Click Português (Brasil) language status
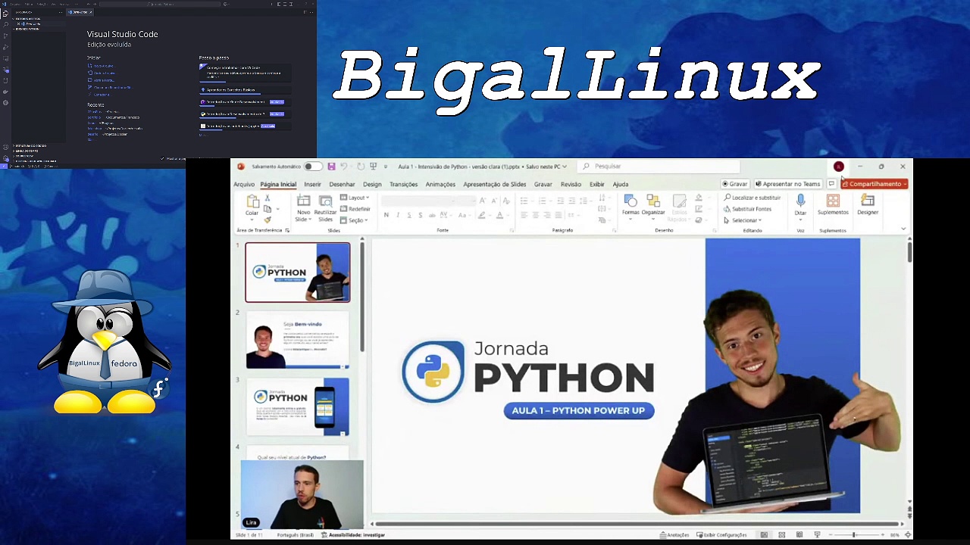Screen dimensions: 970x545 [x=296, y=535]
